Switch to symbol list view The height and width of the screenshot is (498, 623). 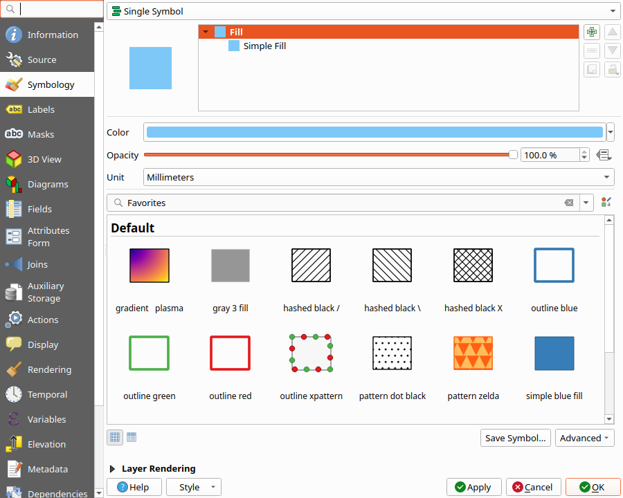click(x=132, y=437)
